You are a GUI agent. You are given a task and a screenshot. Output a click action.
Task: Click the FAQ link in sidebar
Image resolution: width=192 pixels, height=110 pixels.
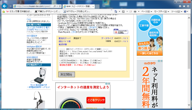pyautogui.click(x=29, y=19)
